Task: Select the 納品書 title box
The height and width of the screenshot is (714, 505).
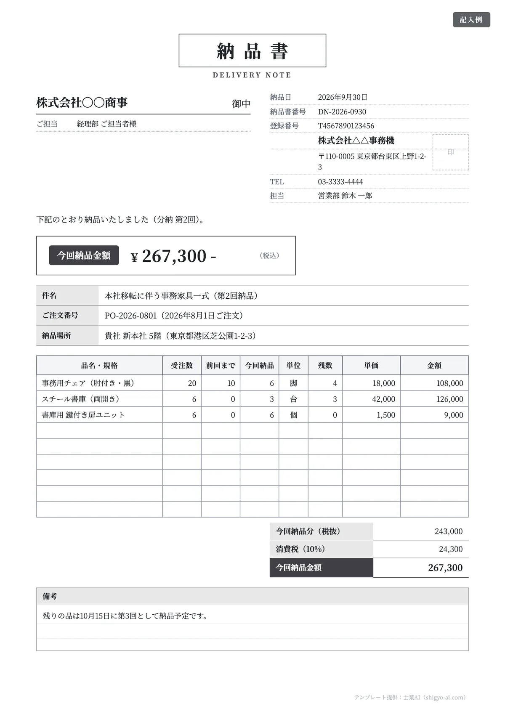Action: [252, 50]
